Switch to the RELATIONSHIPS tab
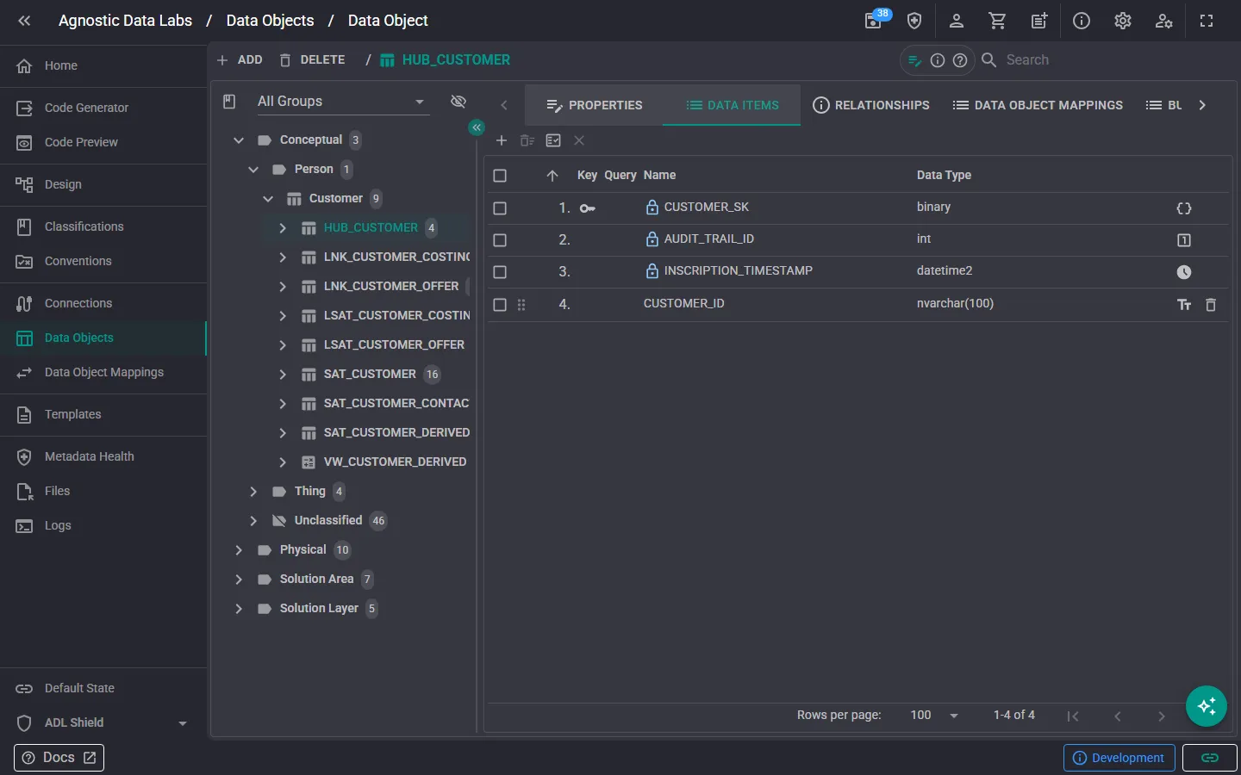This screenshot has height=775, width=1241. pyautogui.click(x=870, y=105)
